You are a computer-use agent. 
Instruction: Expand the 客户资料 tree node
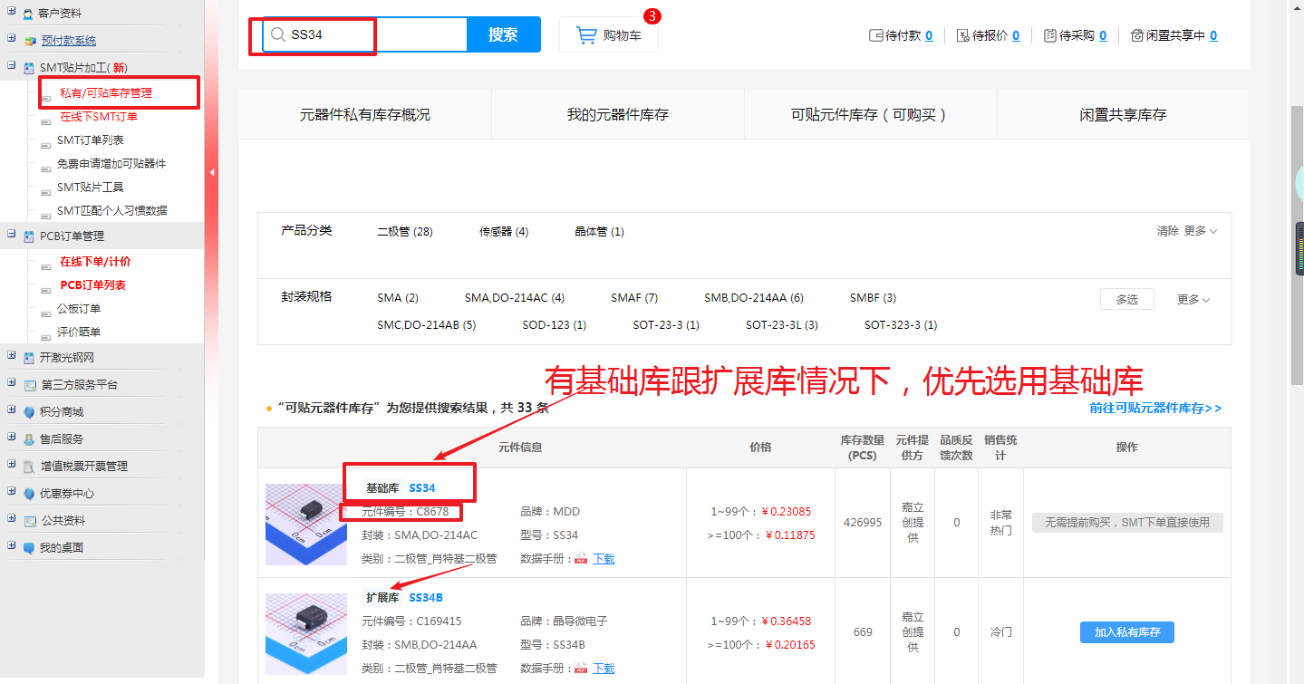[x=11, y=13]
